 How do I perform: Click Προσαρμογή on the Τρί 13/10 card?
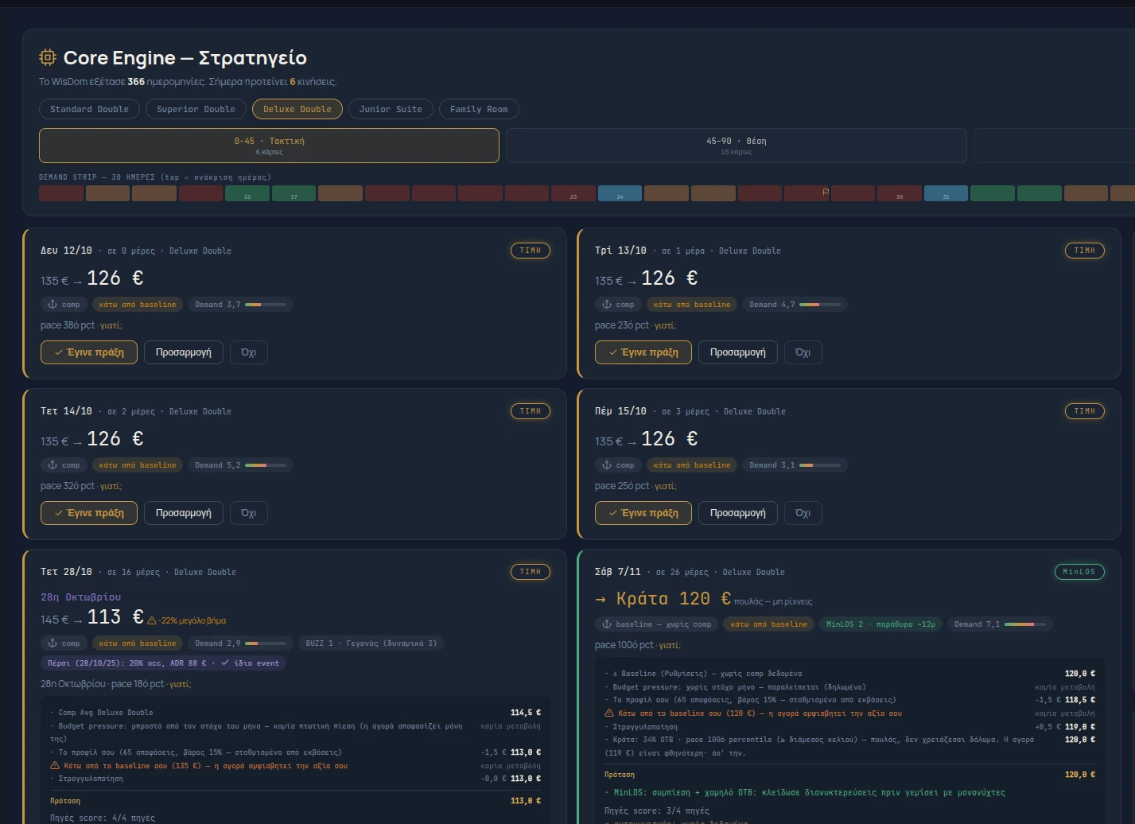click(x=737, y=352)
